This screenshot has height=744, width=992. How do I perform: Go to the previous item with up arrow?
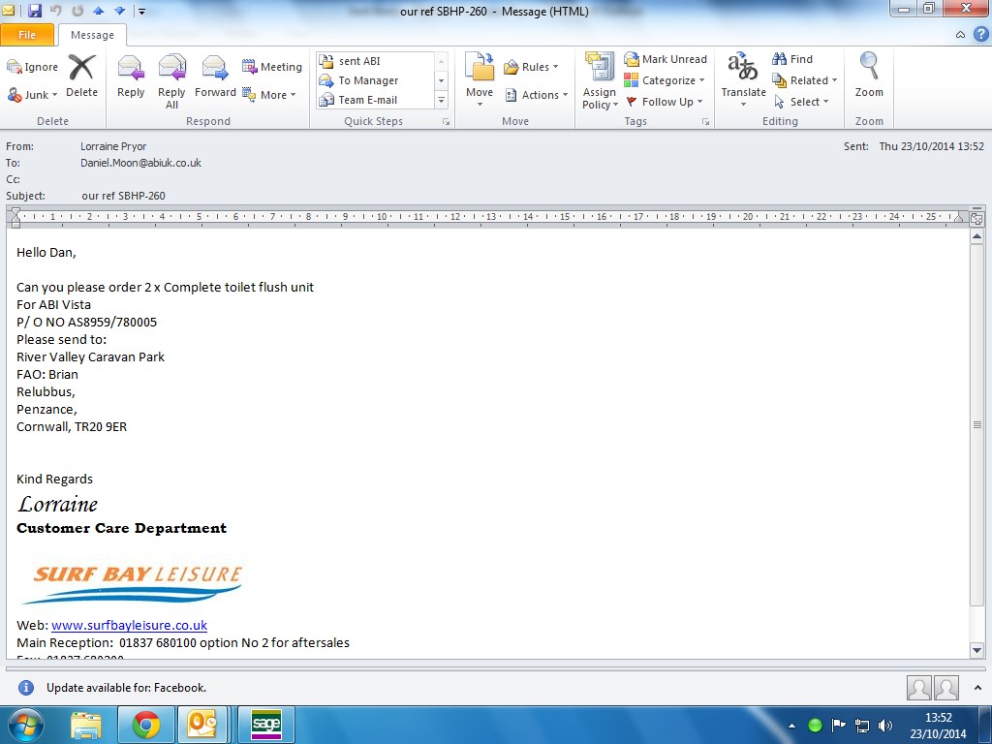point(98,11)
